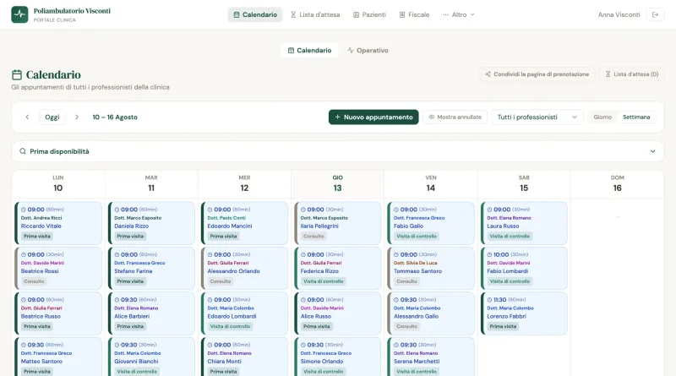This screenshot has height=376, width=676.
Task: Click the clock icon on Lorenzo Fabbri's appointment
Action: tap(490, 300)
